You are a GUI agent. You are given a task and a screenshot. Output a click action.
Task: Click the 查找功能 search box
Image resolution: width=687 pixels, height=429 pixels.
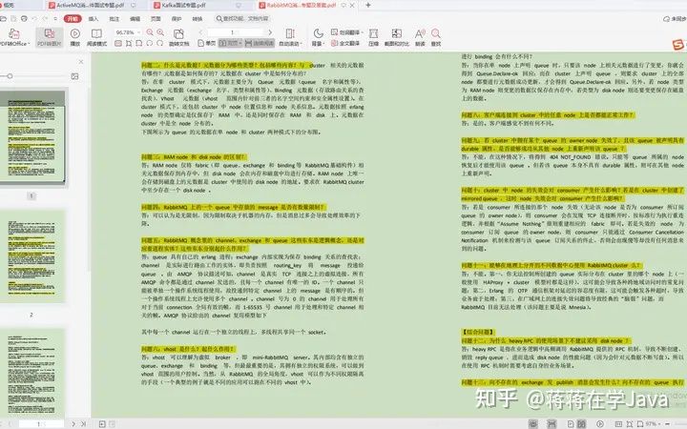(242, 19)
